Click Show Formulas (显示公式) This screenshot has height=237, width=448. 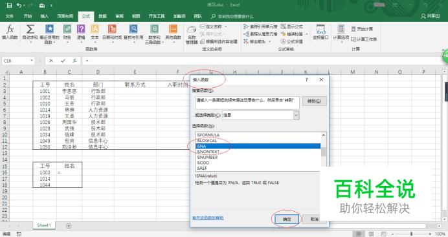(x=292, y=26)
